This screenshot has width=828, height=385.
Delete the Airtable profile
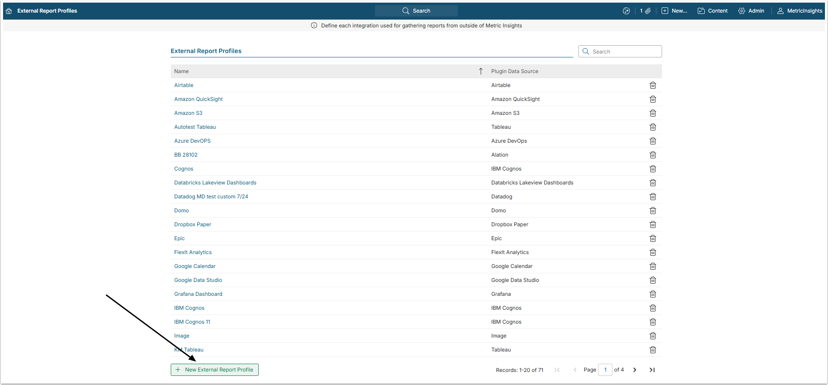[x=652, y=85]
